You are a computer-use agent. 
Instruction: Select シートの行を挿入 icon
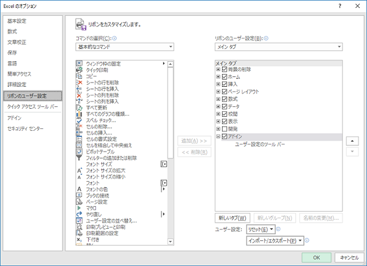click(80, 89)
